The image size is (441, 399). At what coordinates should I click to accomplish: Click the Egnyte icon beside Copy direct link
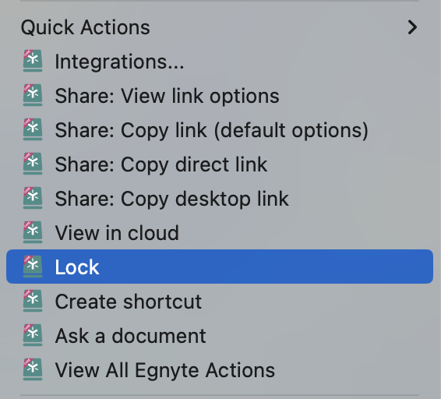[33, 164]
